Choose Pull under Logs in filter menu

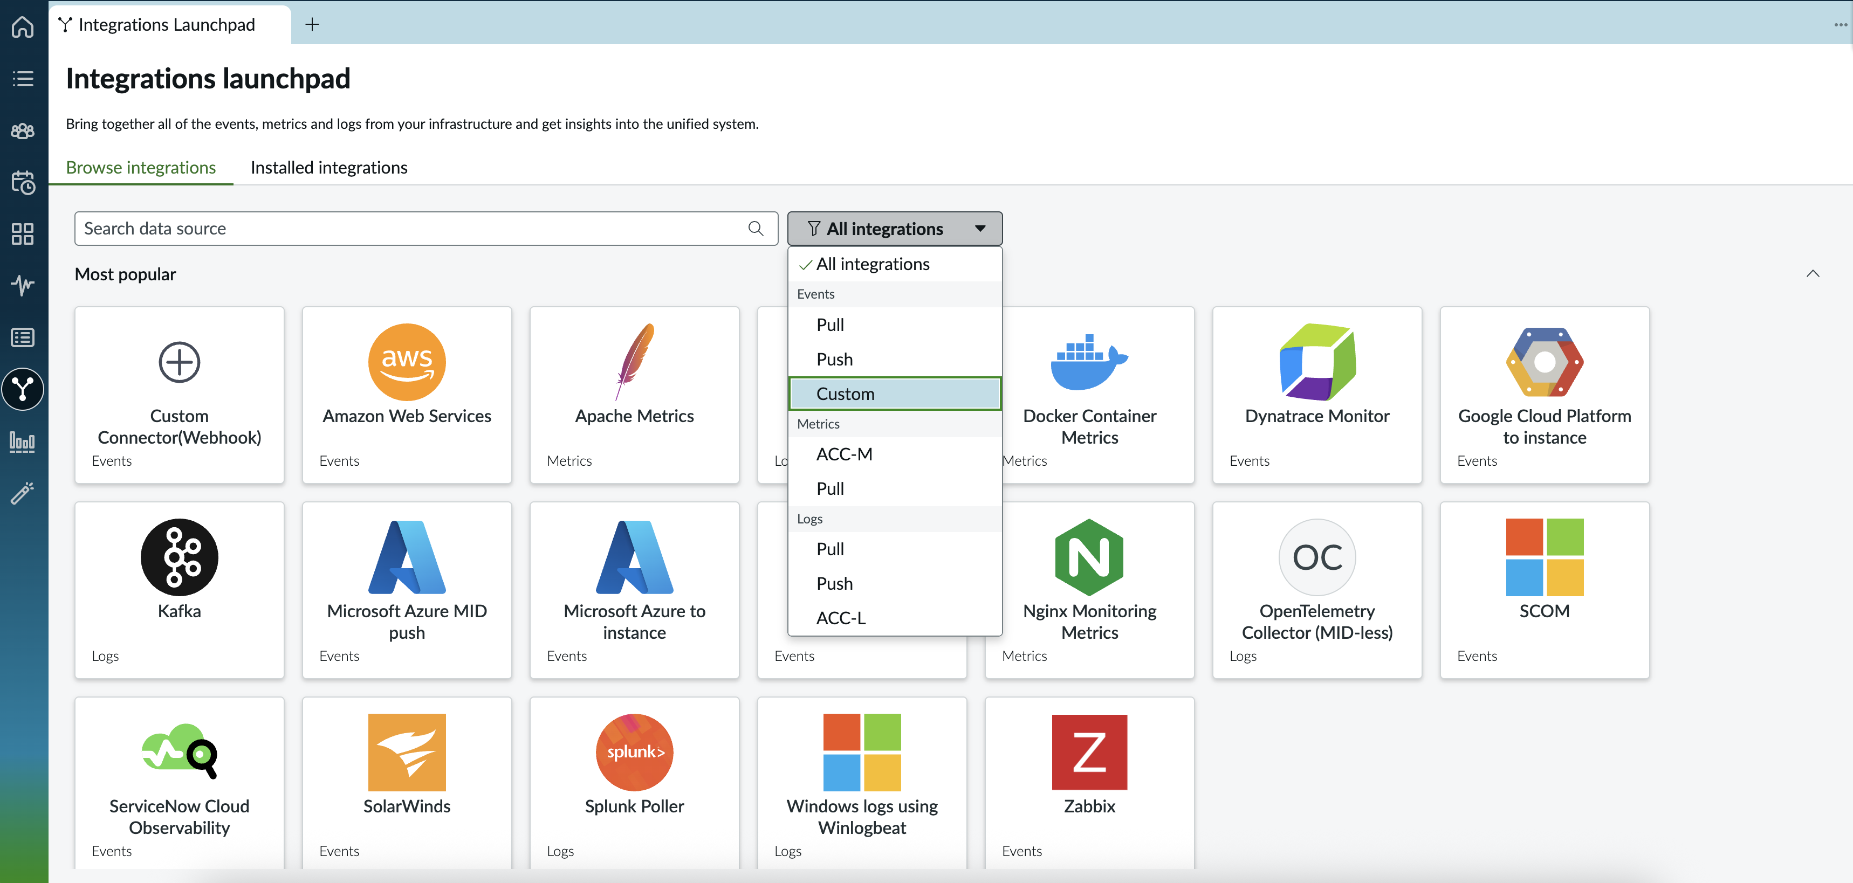[x=894, y=549]
